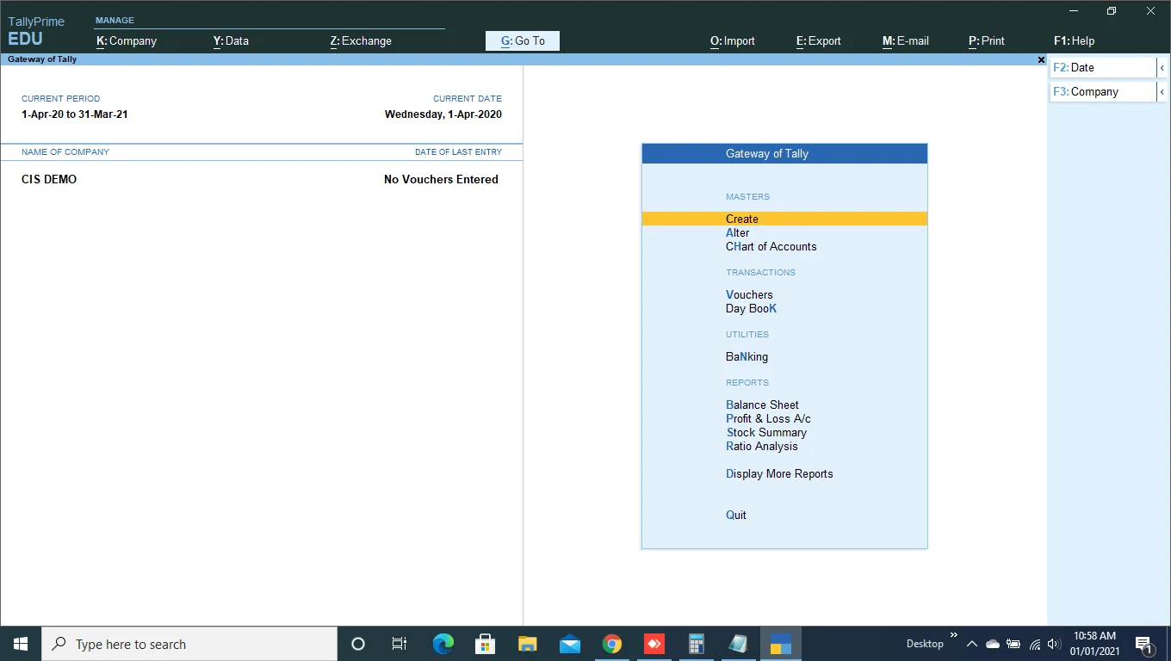
Task: Open Microsoft Store from taskbar
Action: pos(485,644)
